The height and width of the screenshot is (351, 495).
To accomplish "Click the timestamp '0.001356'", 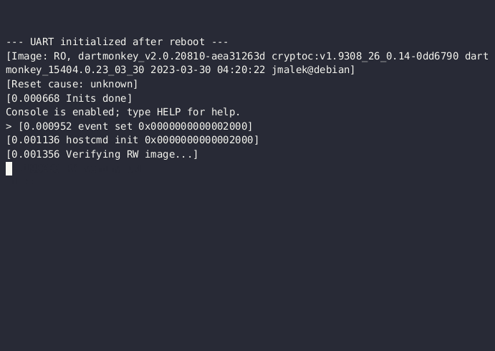I will 36,154.
